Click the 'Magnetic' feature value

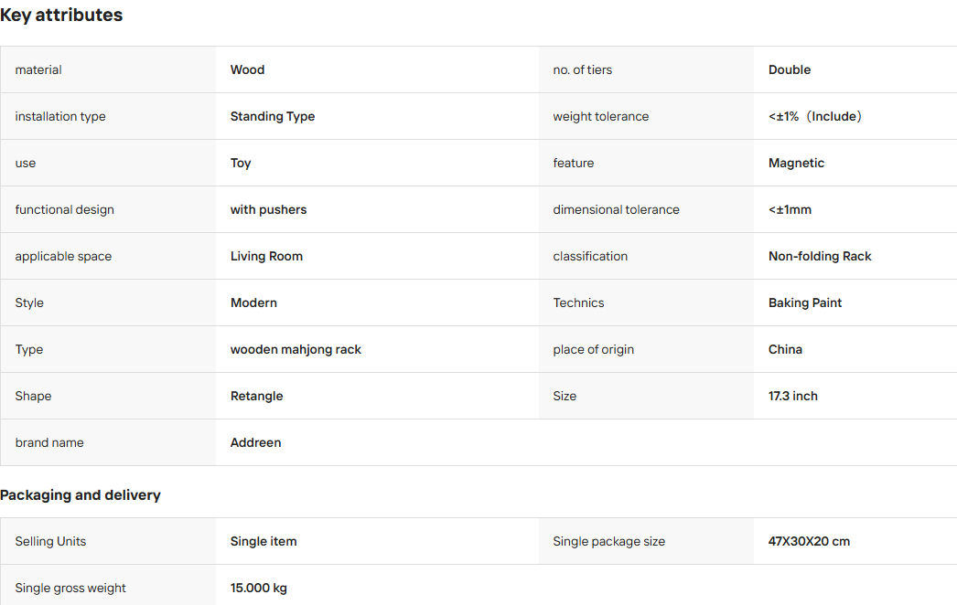tap(796, 163)
